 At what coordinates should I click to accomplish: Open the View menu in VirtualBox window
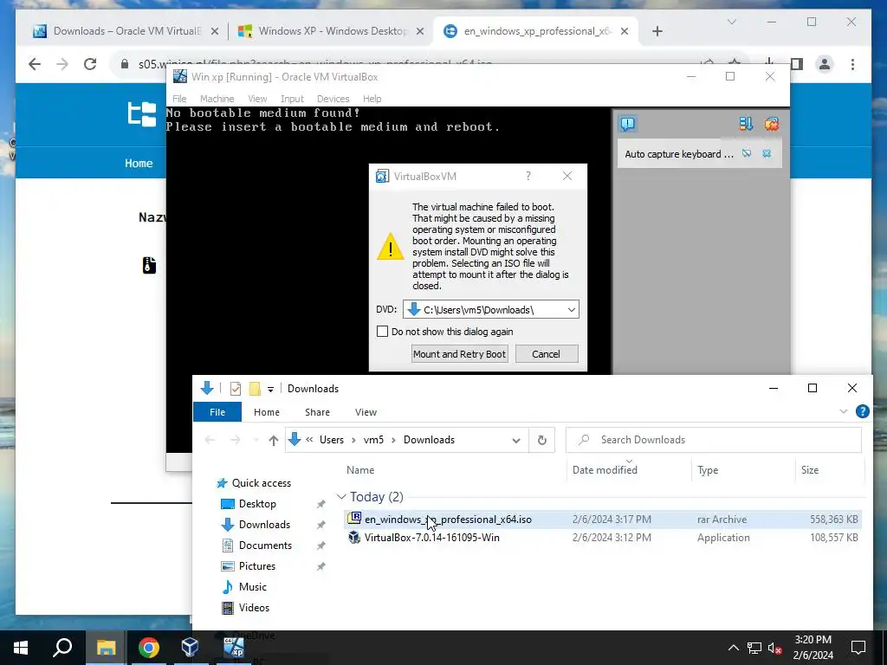point(257,99)
